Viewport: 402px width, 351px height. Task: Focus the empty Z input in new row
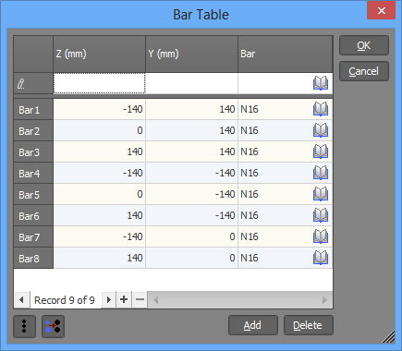(99, 83)
